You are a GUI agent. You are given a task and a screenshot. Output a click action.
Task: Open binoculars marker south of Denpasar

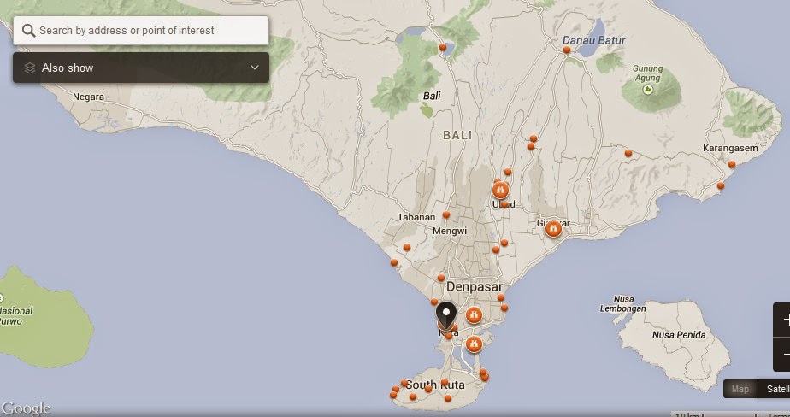pyautogui.click(x=474, y=315)
